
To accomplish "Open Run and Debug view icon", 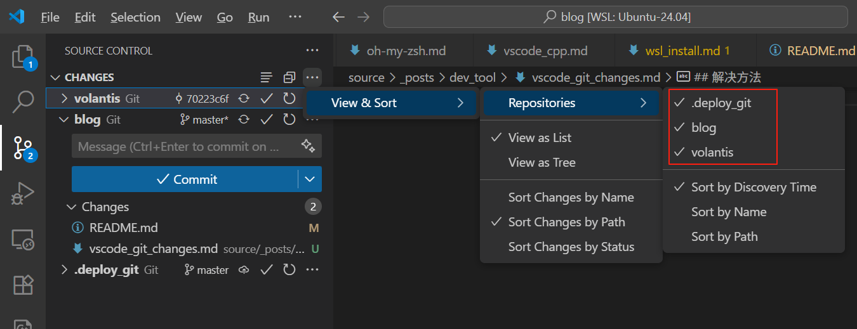I will click(x=23, y=193).
